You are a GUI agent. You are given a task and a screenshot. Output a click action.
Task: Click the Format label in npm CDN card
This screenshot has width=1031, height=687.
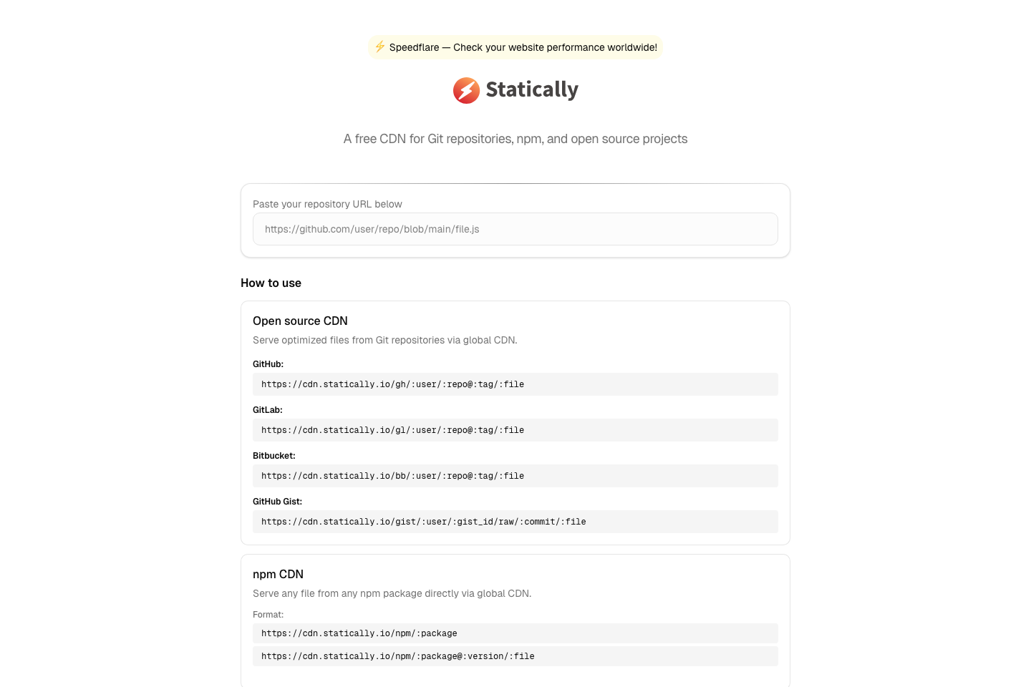click(268, 615)
